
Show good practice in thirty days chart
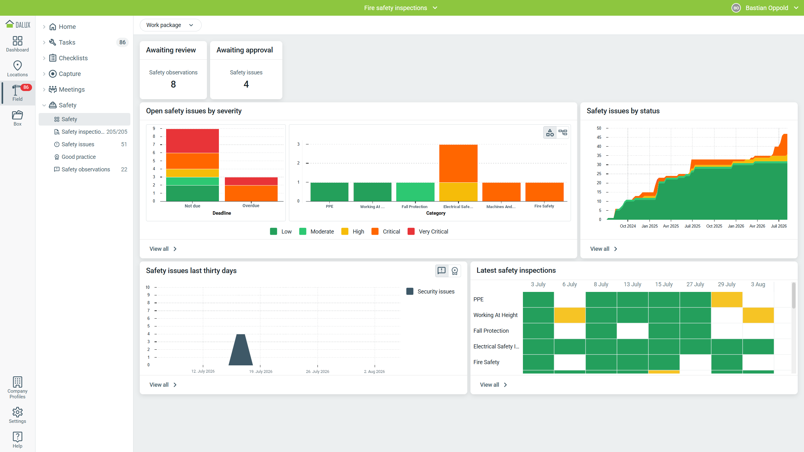tap(454, 271)
